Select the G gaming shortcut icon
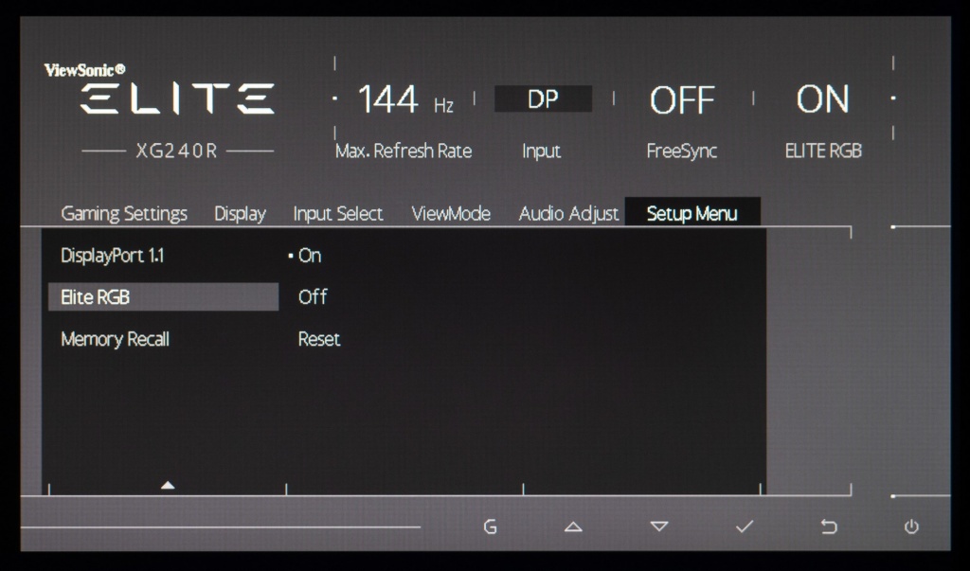This screenshot has height=571, width=970. coord(490,527)
